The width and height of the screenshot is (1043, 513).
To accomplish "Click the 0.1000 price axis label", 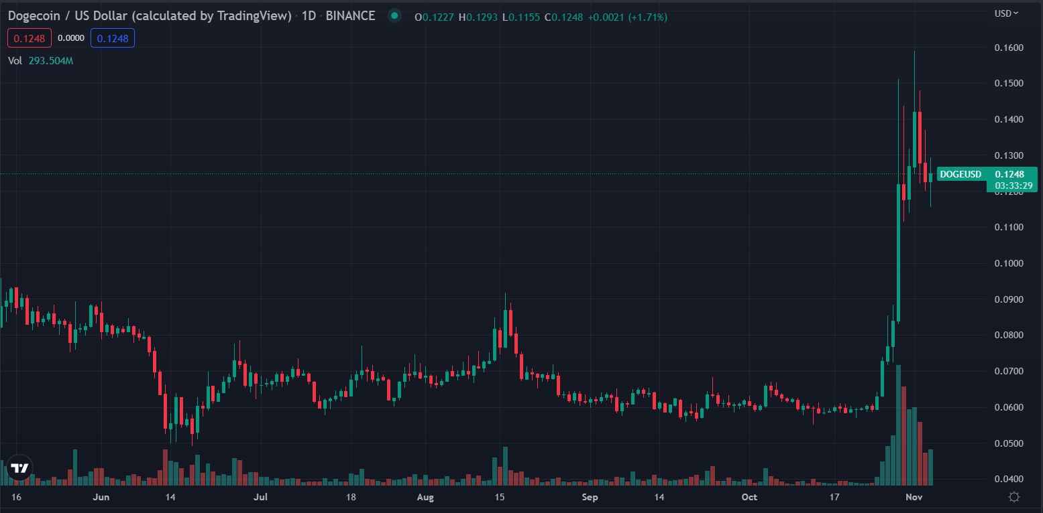I will [x=1009, y=264].
